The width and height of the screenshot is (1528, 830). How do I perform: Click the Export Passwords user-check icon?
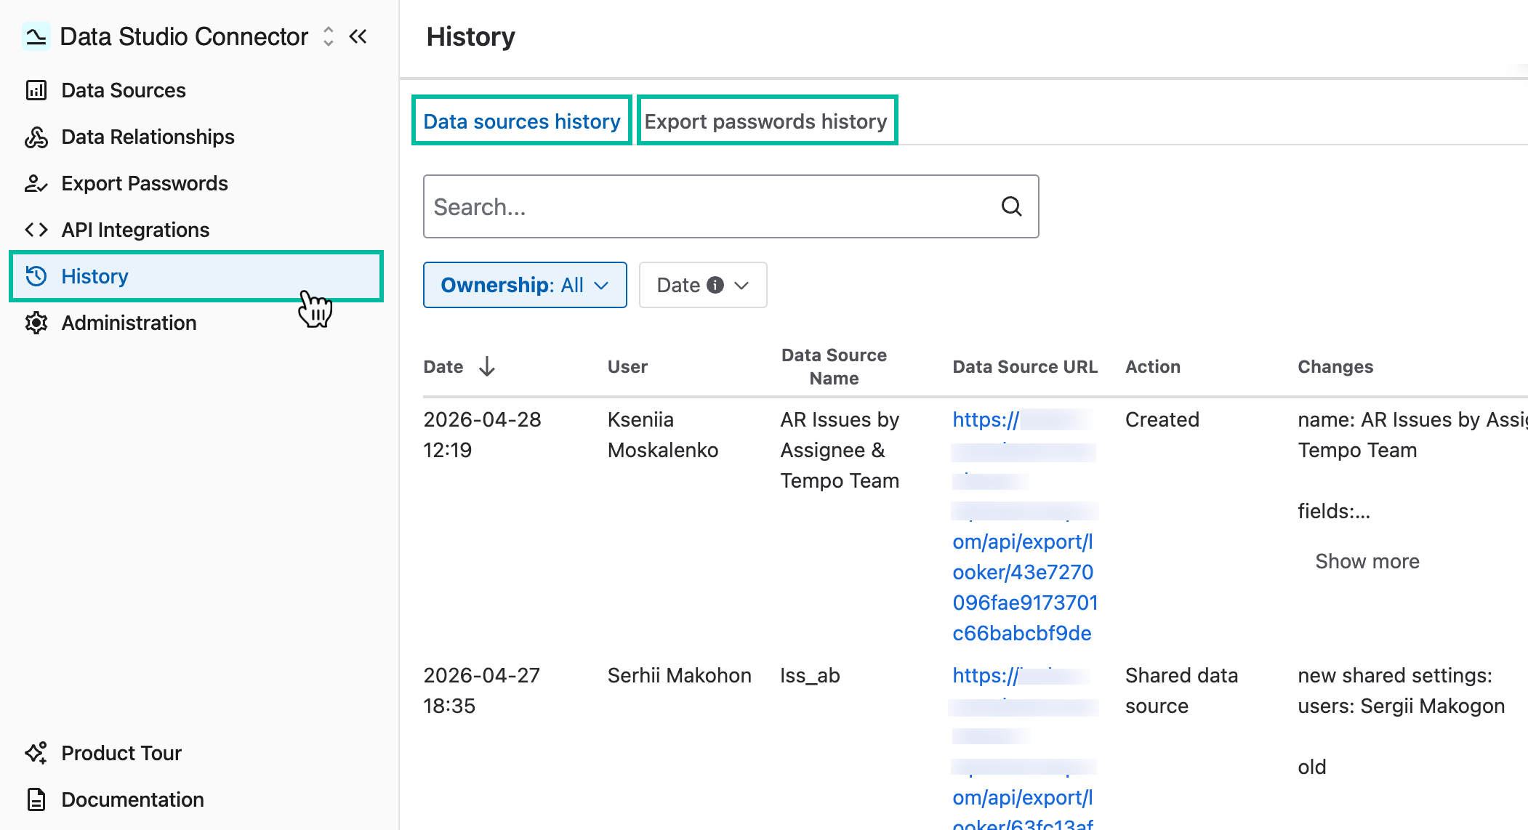click(36, 183)
